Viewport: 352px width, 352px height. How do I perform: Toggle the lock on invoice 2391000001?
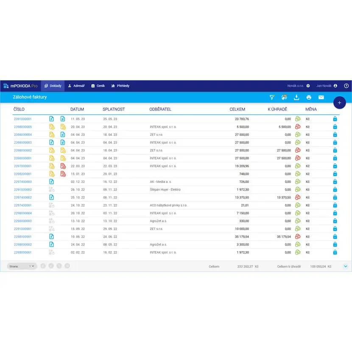click(x=335, y=119)
